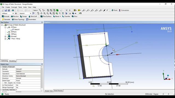175x98 pixels.
Task: Toggle the display model solid icon
Action: coord(73,13)
